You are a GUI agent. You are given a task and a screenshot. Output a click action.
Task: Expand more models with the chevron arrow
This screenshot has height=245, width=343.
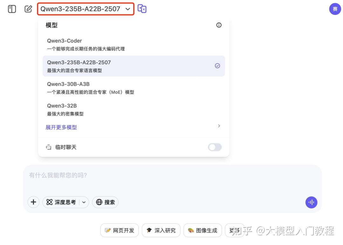[x=219, y=126]
